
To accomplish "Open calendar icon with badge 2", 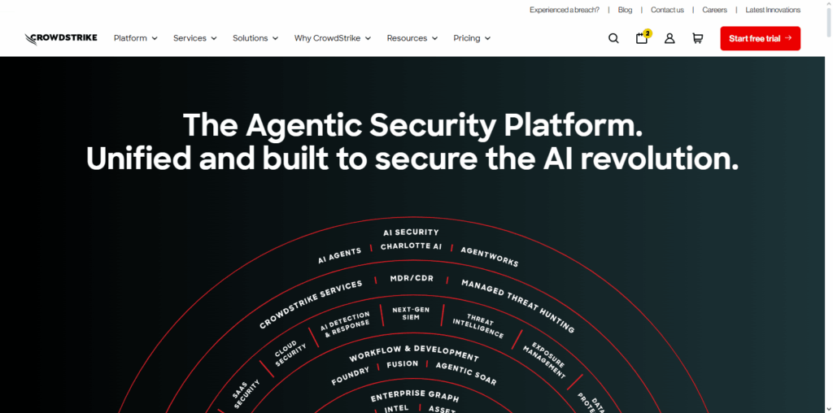I will click(x=643, y=37).
